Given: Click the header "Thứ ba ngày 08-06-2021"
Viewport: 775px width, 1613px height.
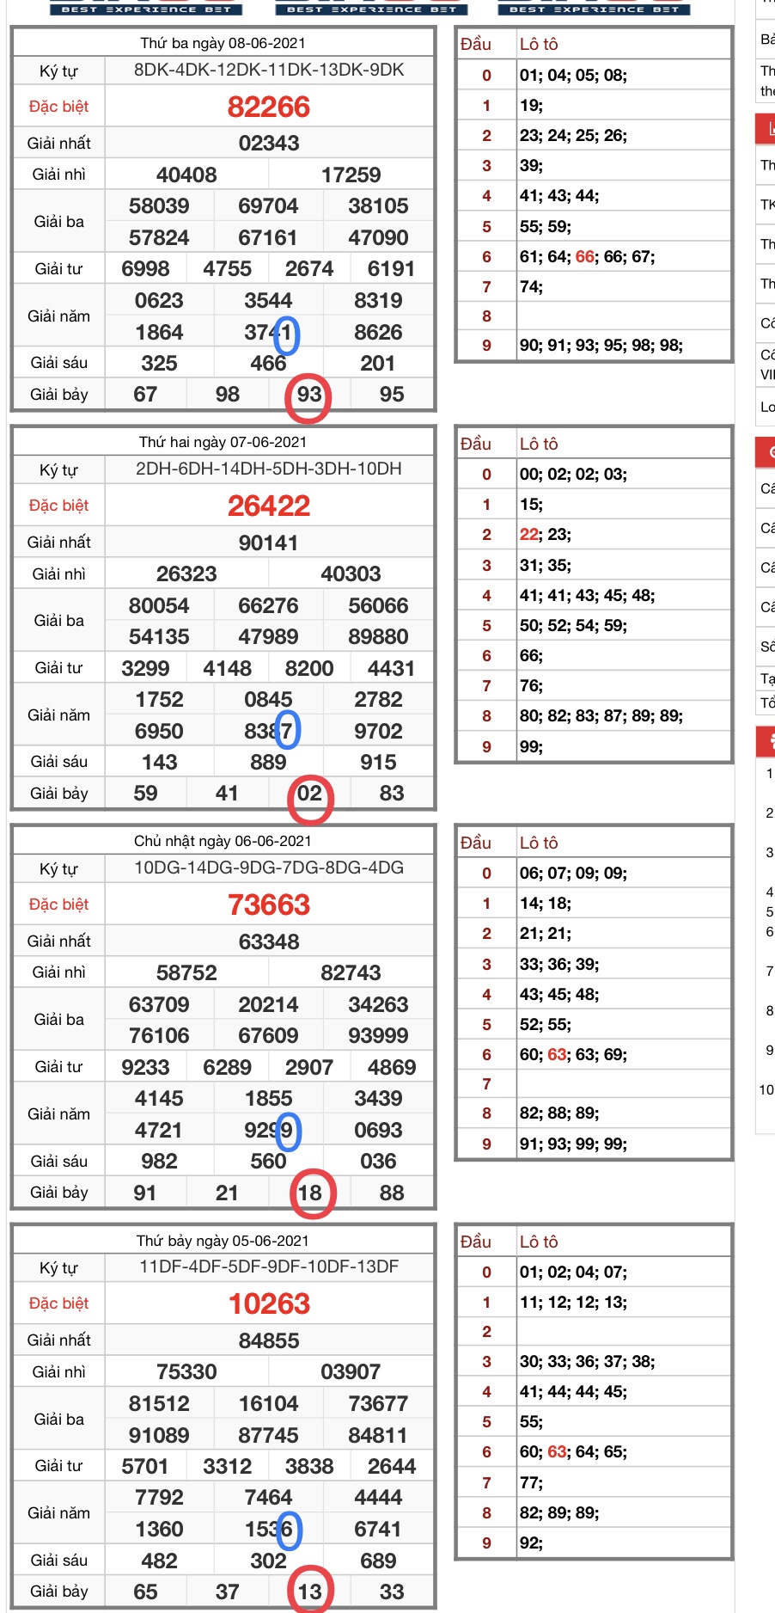Looking at the screenshot, I should tap(223, 43).
